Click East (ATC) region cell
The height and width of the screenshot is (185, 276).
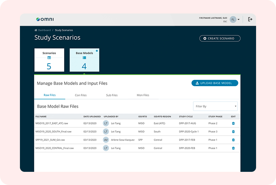coord(159,123)
